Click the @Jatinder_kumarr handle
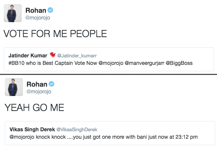Screen dimensions: 217x147 tap(77, 56)
